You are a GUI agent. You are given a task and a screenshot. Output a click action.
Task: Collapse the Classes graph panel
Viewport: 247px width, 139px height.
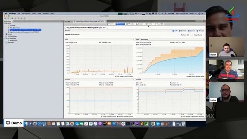click(x=133, y=80)
